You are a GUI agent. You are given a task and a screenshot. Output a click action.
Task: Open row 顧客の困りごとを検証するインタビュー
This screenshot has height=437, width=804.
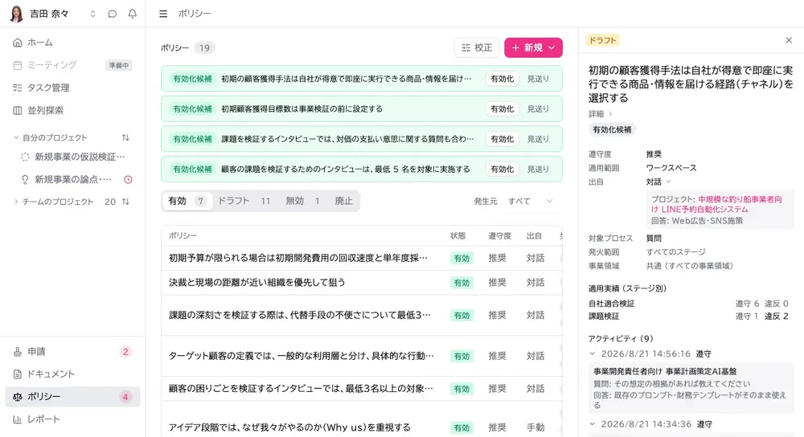click(x=362, y=389)
